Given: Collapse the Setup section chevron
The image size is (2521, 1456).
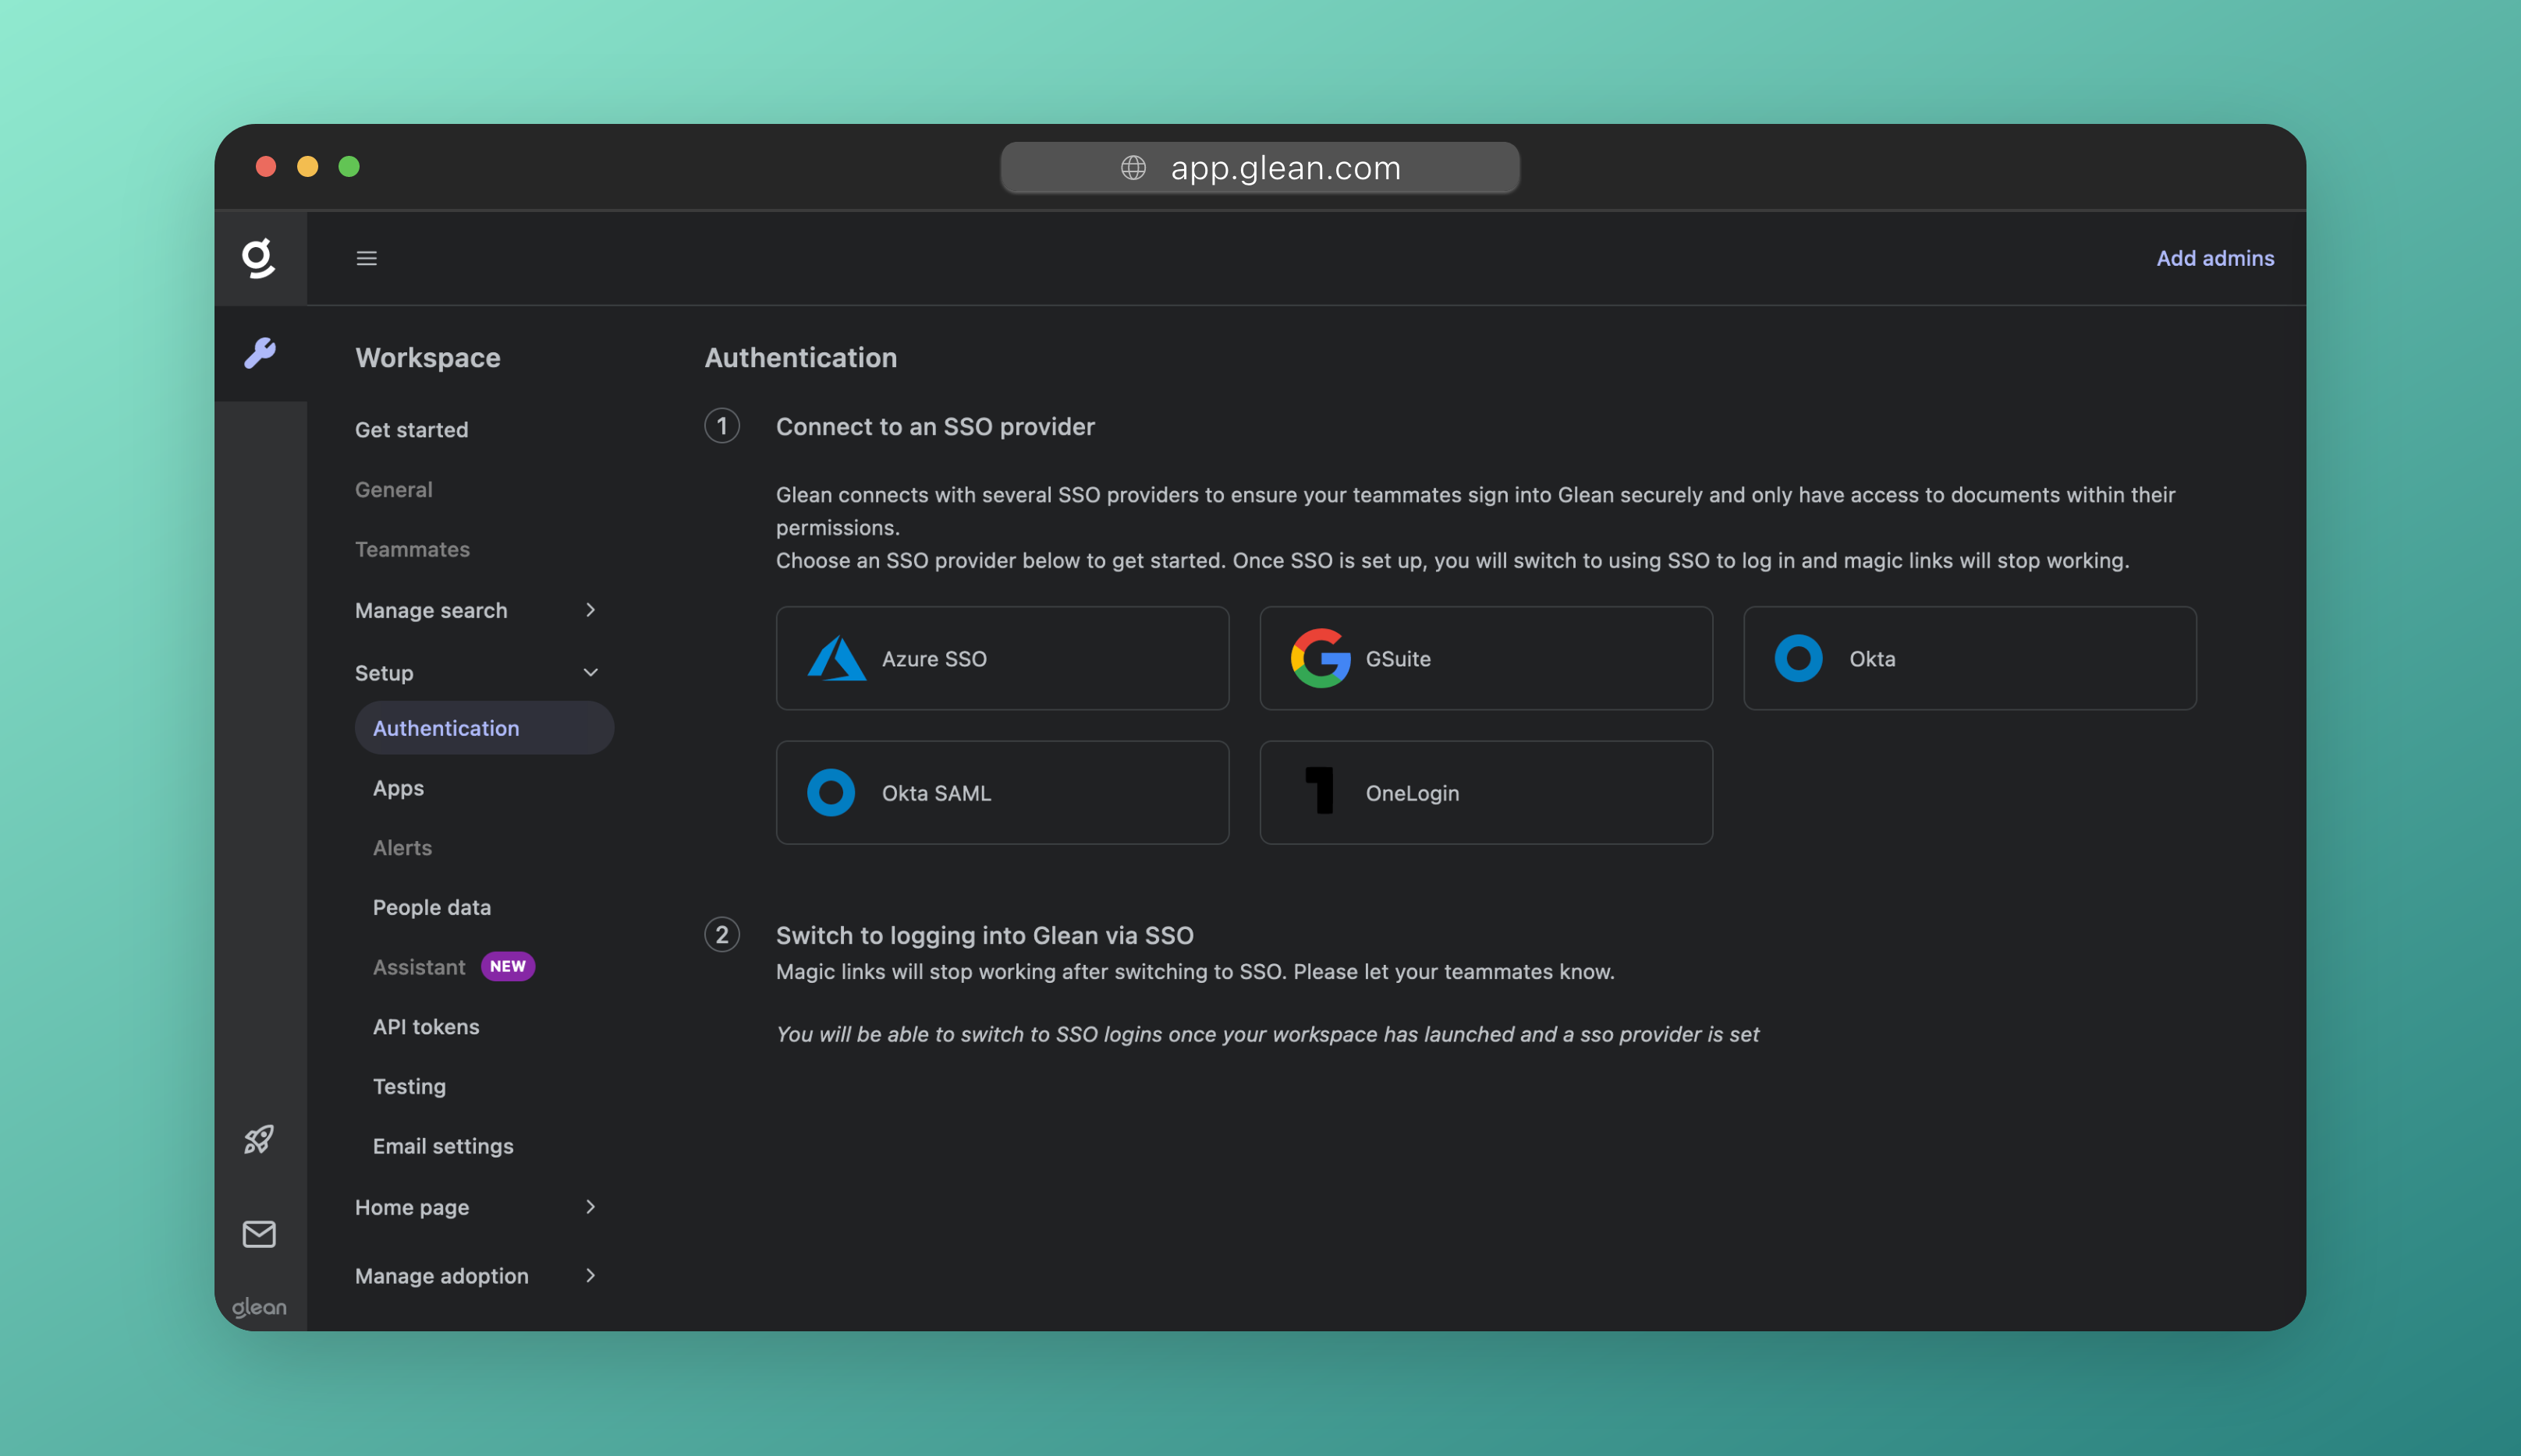Looking at the screenshot, I should 589,673.
